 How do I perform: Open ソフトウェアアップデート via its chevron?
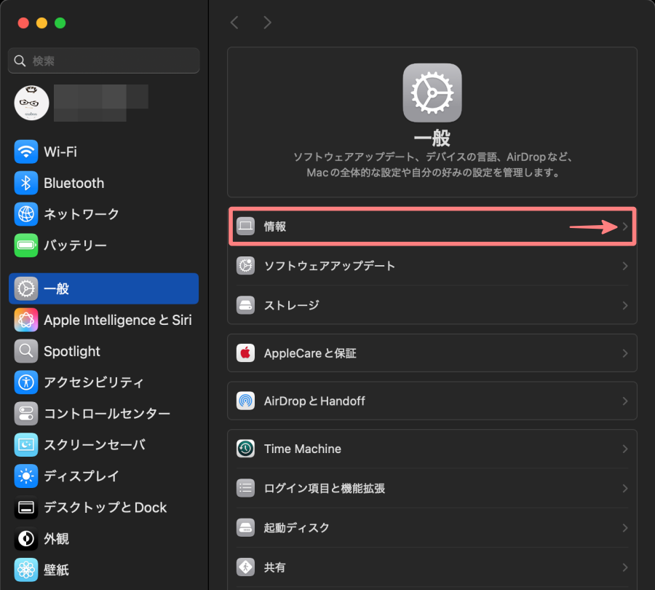[x=625, y=266]
